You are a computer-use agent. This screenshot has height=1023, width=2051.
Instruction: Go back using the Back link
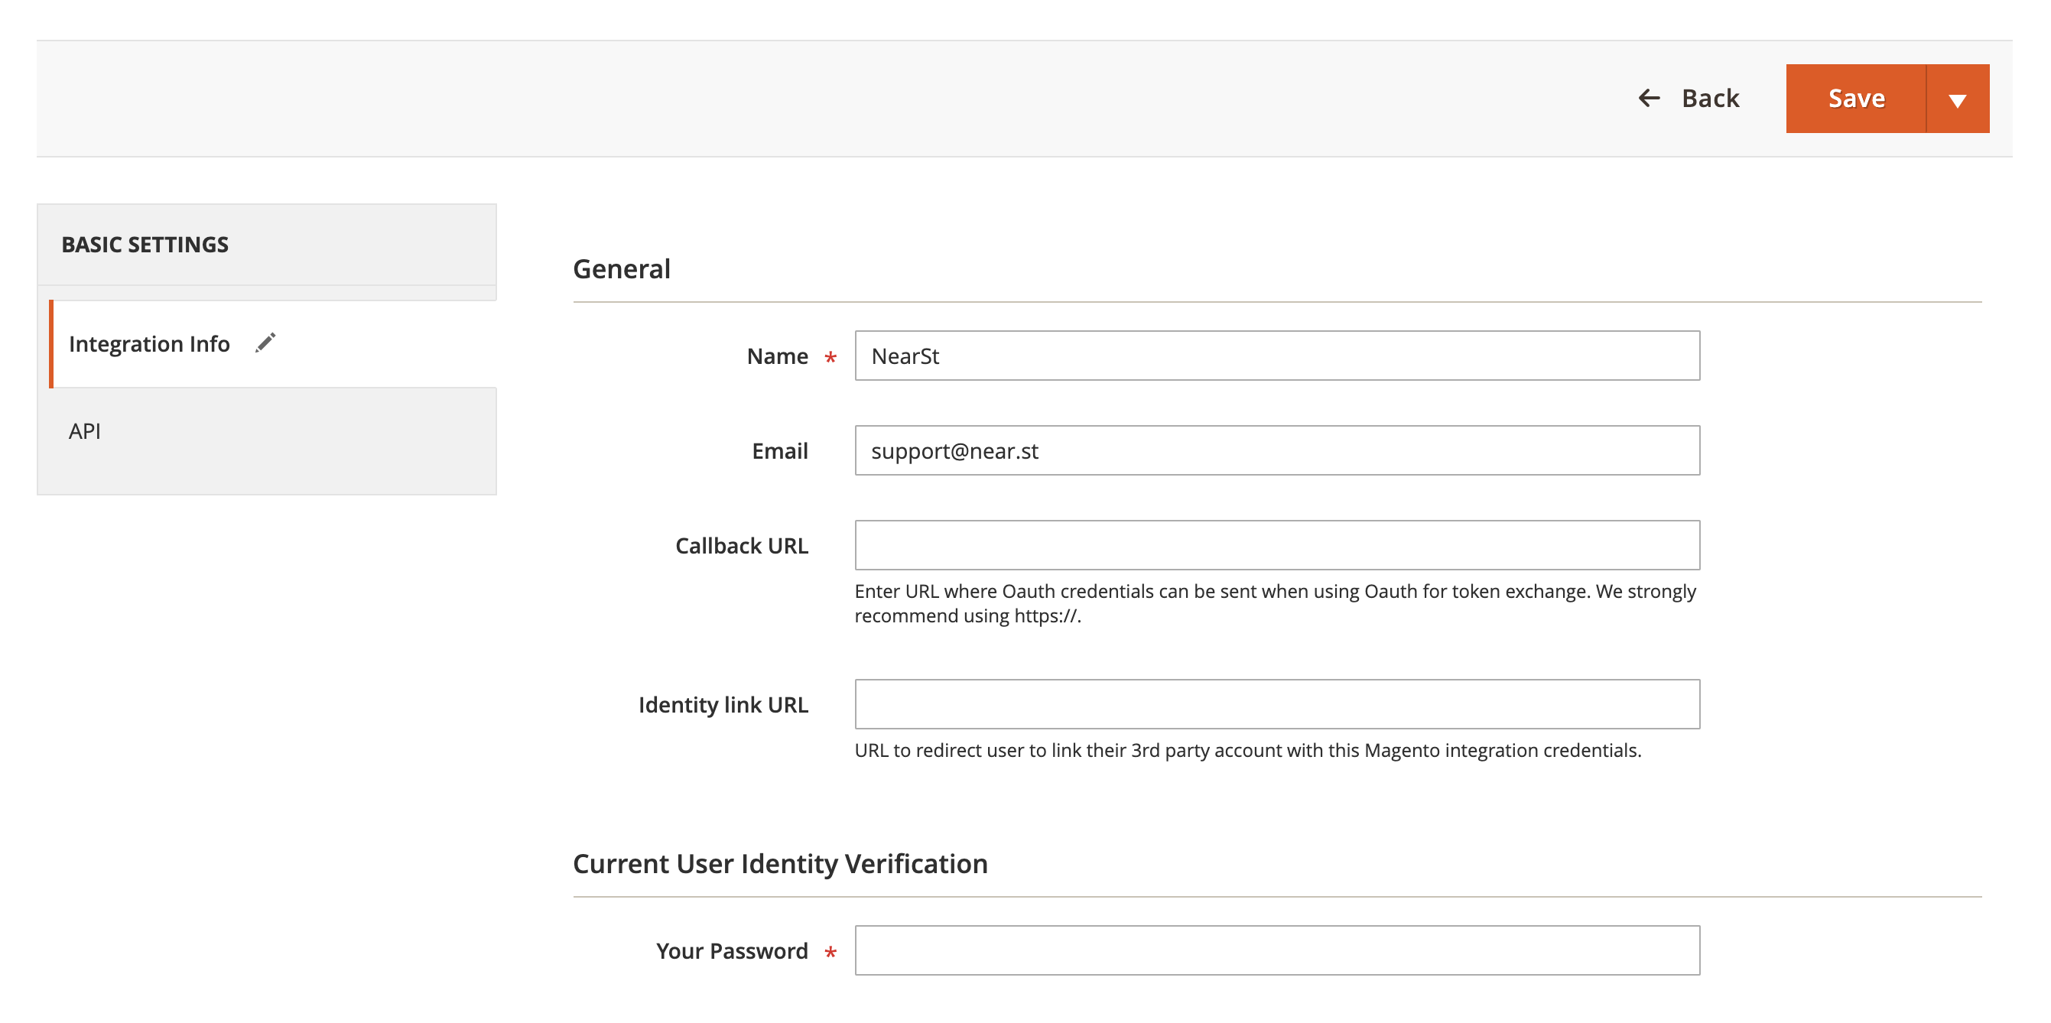[1709, 98]
